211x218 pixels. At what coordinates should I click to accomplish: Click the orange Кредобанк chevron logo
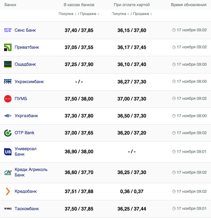(8, 191)
